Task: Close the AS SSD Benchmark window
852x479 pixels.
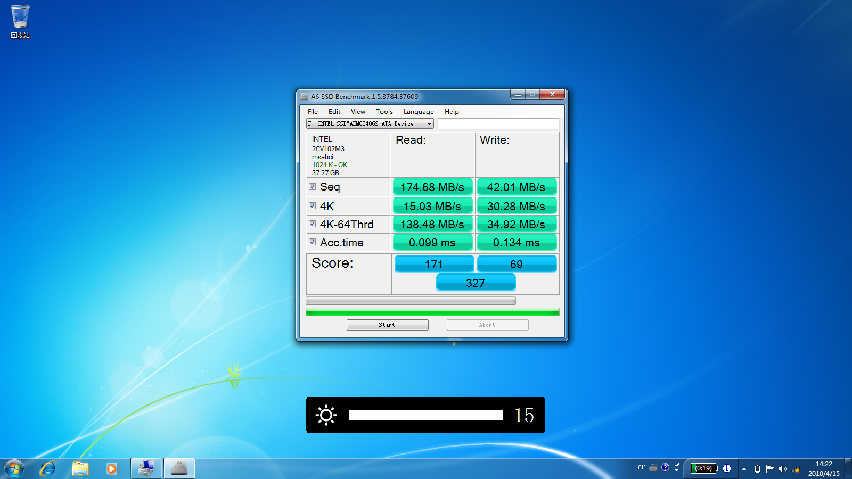Action: tap(552, 94)
